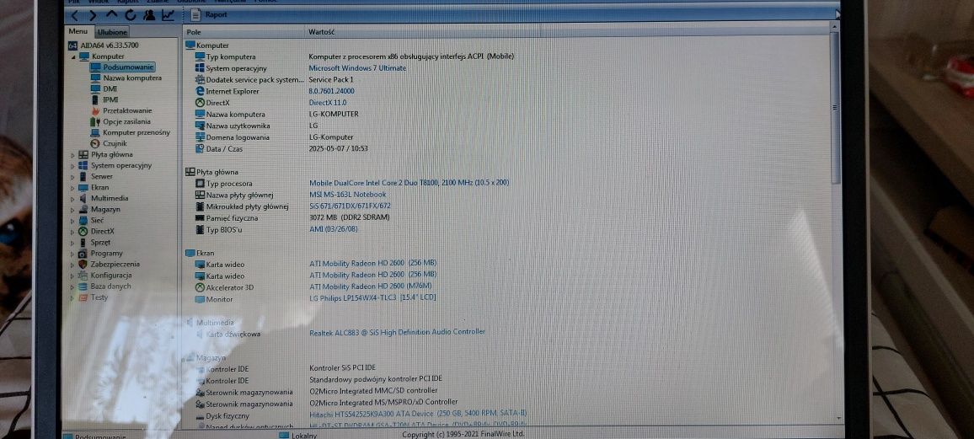Open the Raport toolbar button
Viewport: 974px width, 439px height.
click(x=209, y=15)
